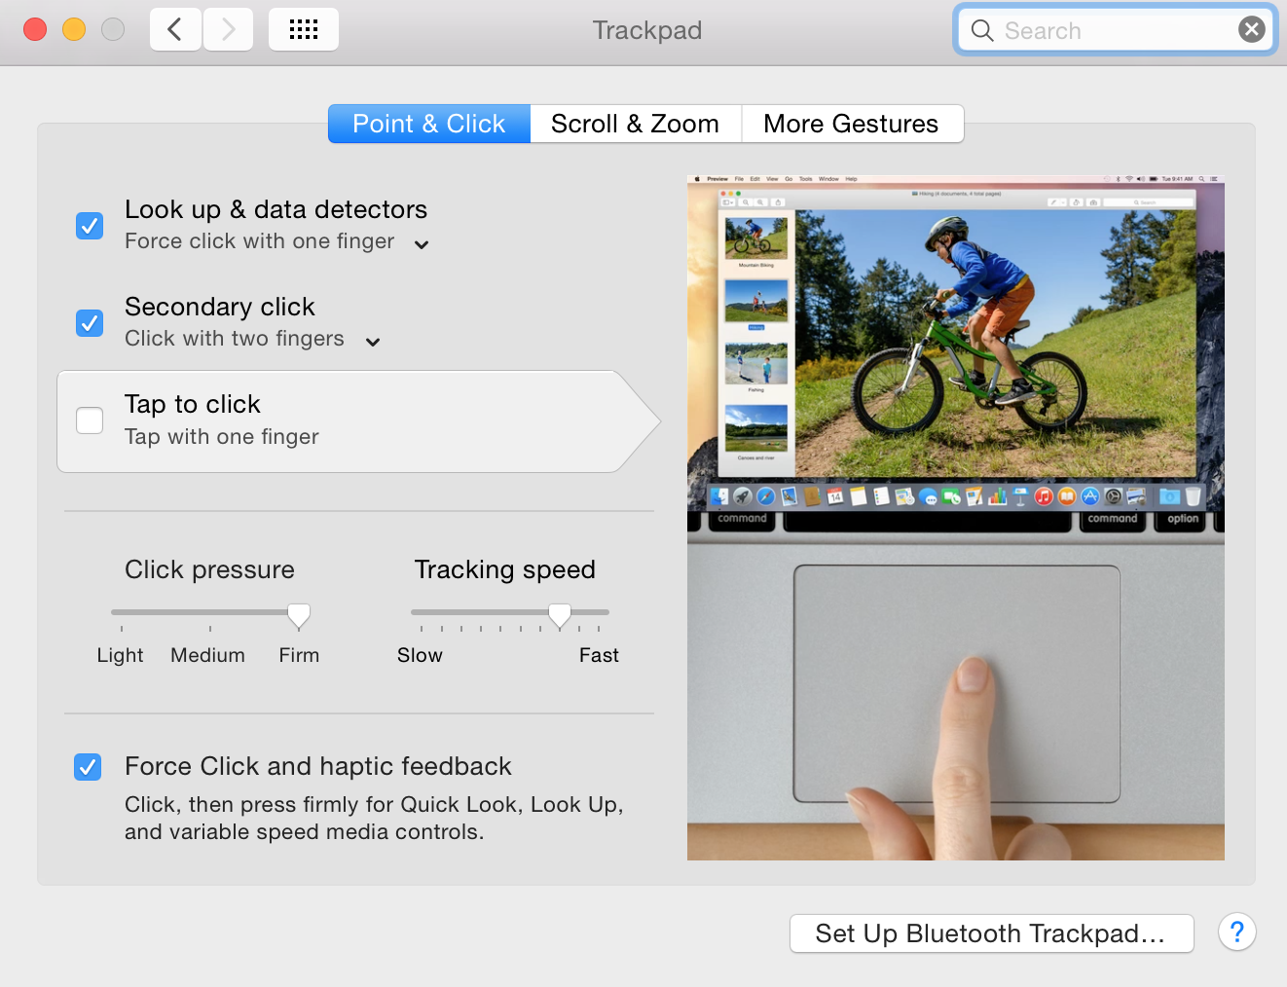1287x987 pixels.
Task: Click the Tracking speed slider knob
Action: click(x=560, y=615)
